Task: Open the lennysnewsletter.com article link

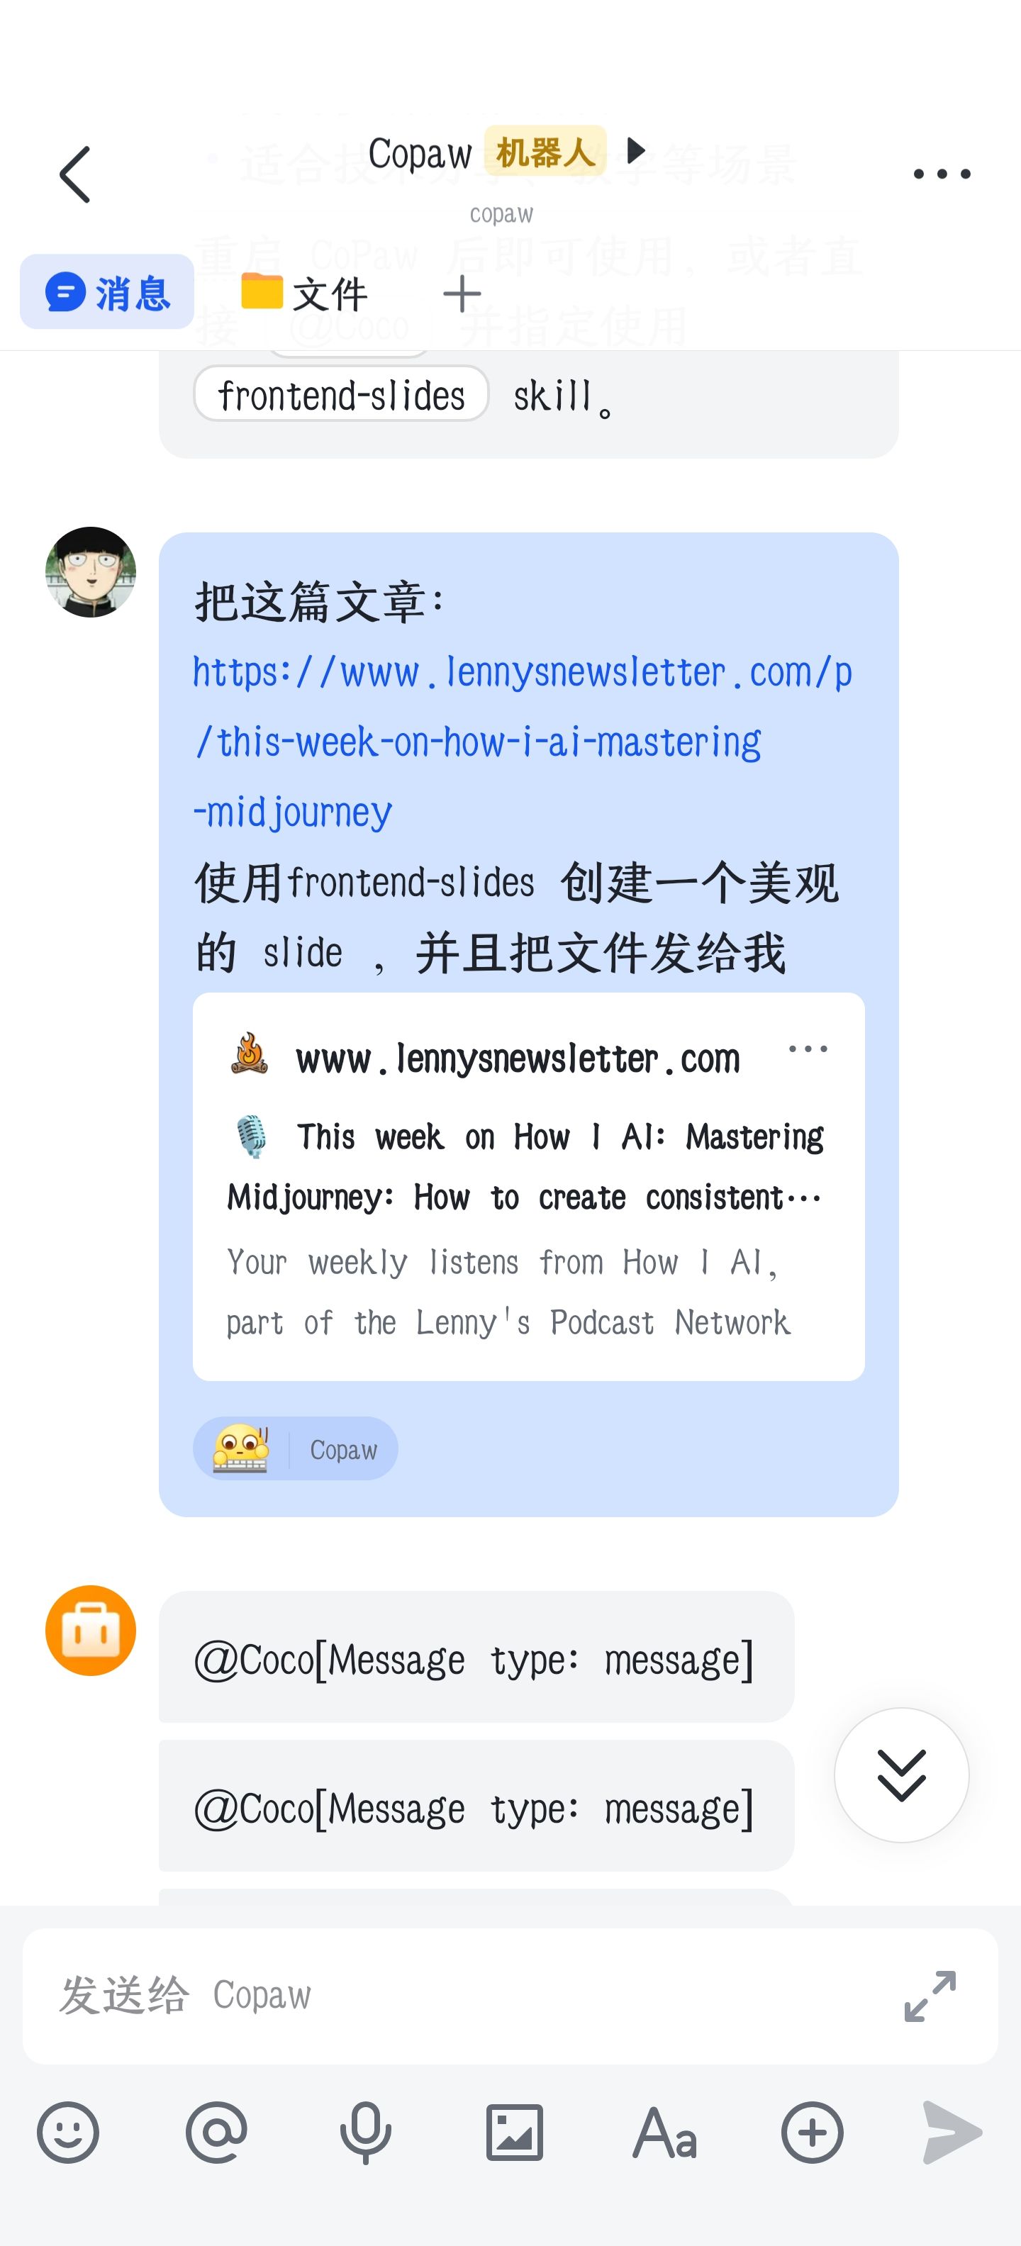Action: point(523,742)
